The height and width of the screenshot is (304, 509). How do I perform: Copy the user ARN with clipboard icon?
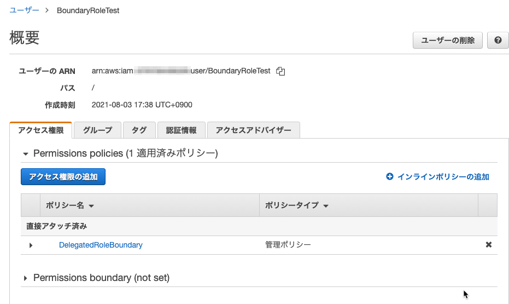pyautogui.click(x=280, y=71)
